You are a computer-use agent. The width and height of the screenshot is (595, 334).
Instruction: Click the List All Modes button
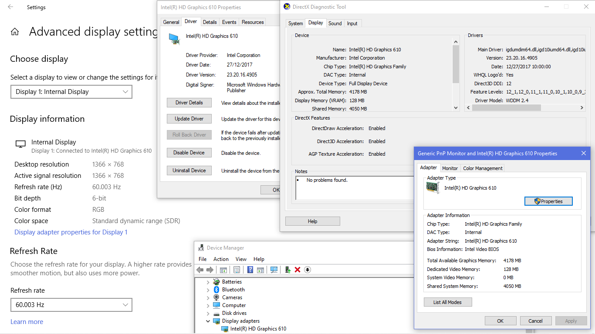(x=447, y=302)
